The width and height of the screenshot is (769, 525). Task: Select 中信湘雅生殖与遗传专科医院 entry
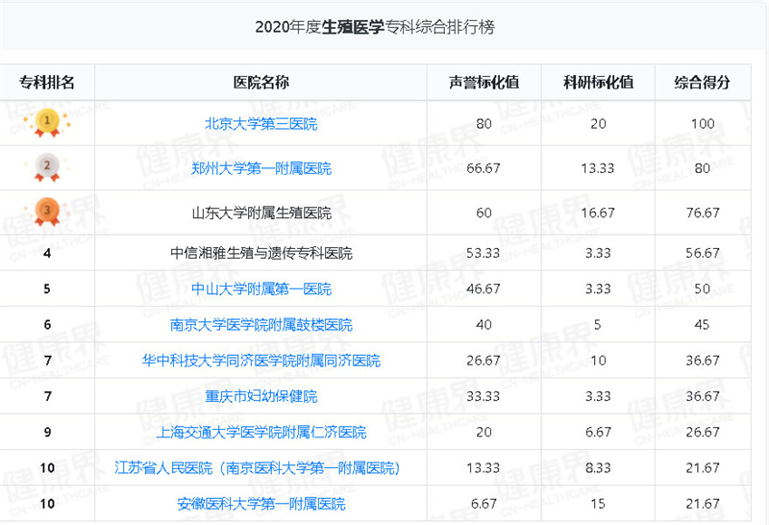(x=261, y=253)
